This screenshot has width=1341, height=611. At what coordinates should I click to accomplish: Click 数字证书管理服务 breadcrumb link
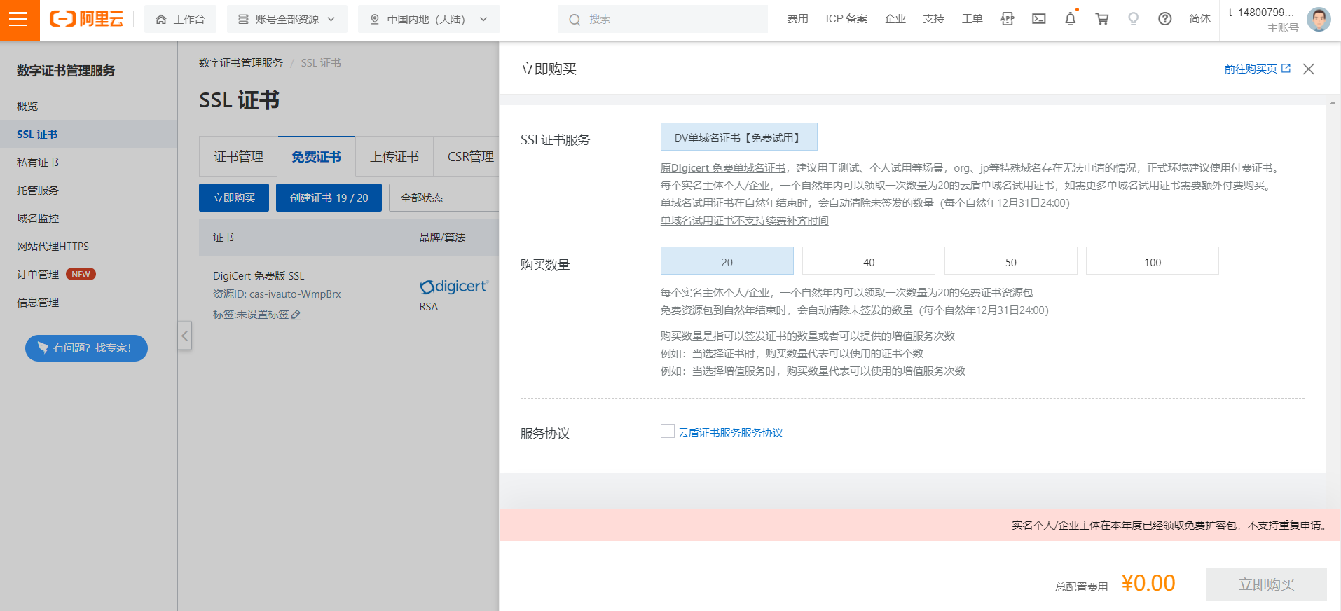[x=240, y=63]
